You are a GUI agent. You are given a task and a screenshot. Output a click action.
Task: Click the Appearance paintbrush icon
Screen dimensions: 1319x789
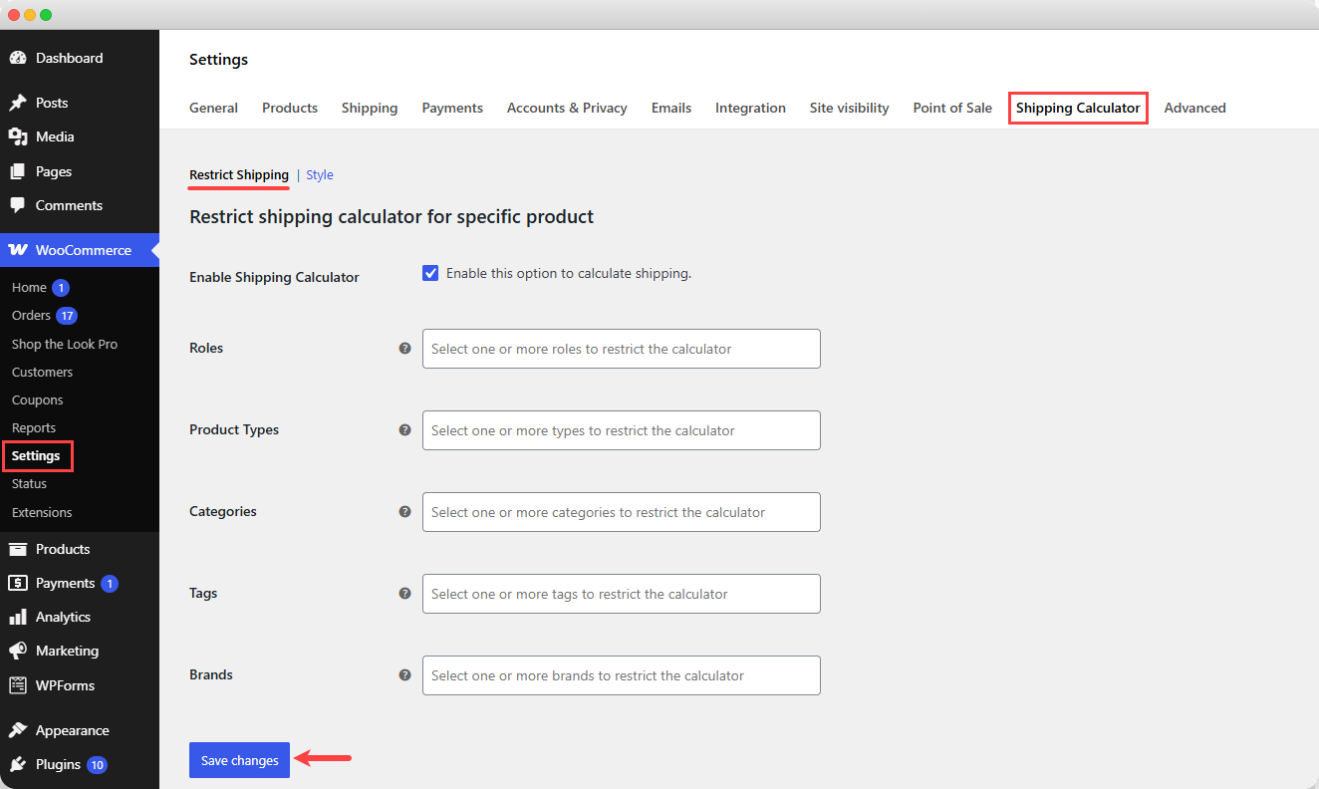coord(18,730)
